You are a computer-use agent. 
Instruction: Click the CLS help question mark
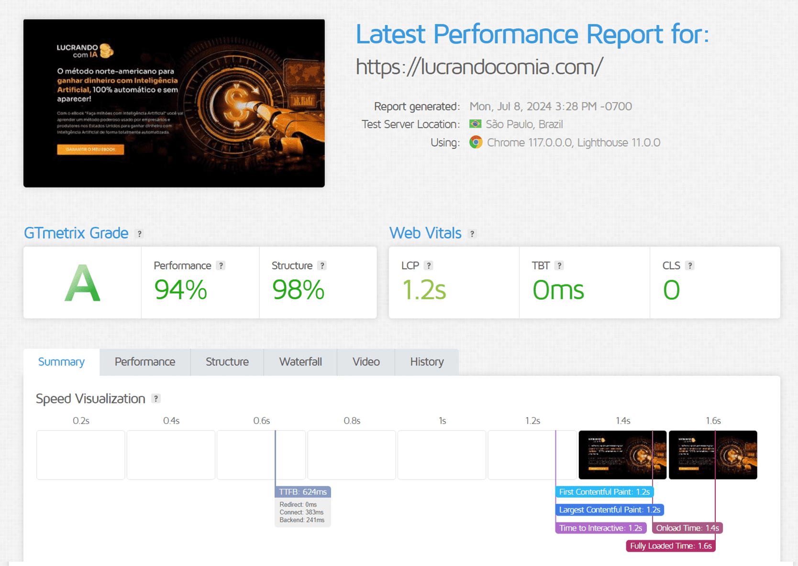[690, 266]
